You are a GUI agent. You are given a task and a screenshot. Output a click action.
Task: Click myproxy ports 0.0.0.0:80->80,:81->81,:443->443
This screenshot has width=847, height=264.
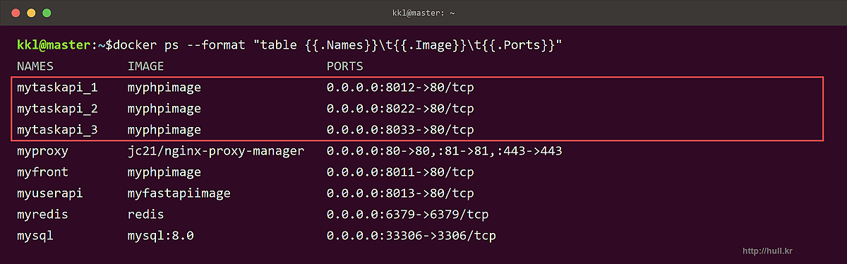[x=445, y=151]
